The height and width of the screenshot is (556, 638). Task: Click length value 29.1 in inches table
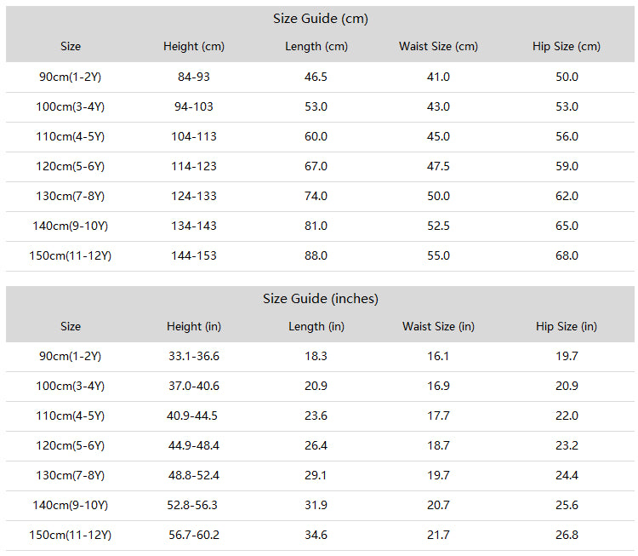316,475
